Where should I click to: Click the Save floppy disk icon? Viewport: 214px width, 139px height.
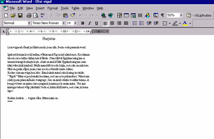20,15
